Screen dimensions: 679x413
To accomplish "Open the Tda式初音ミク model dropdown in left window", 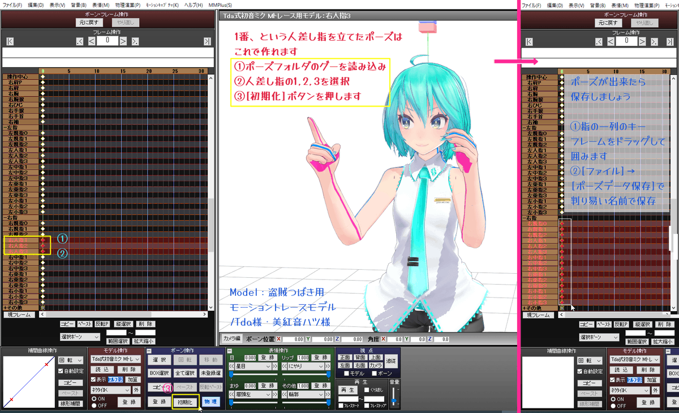I will (x=115, y=359).
